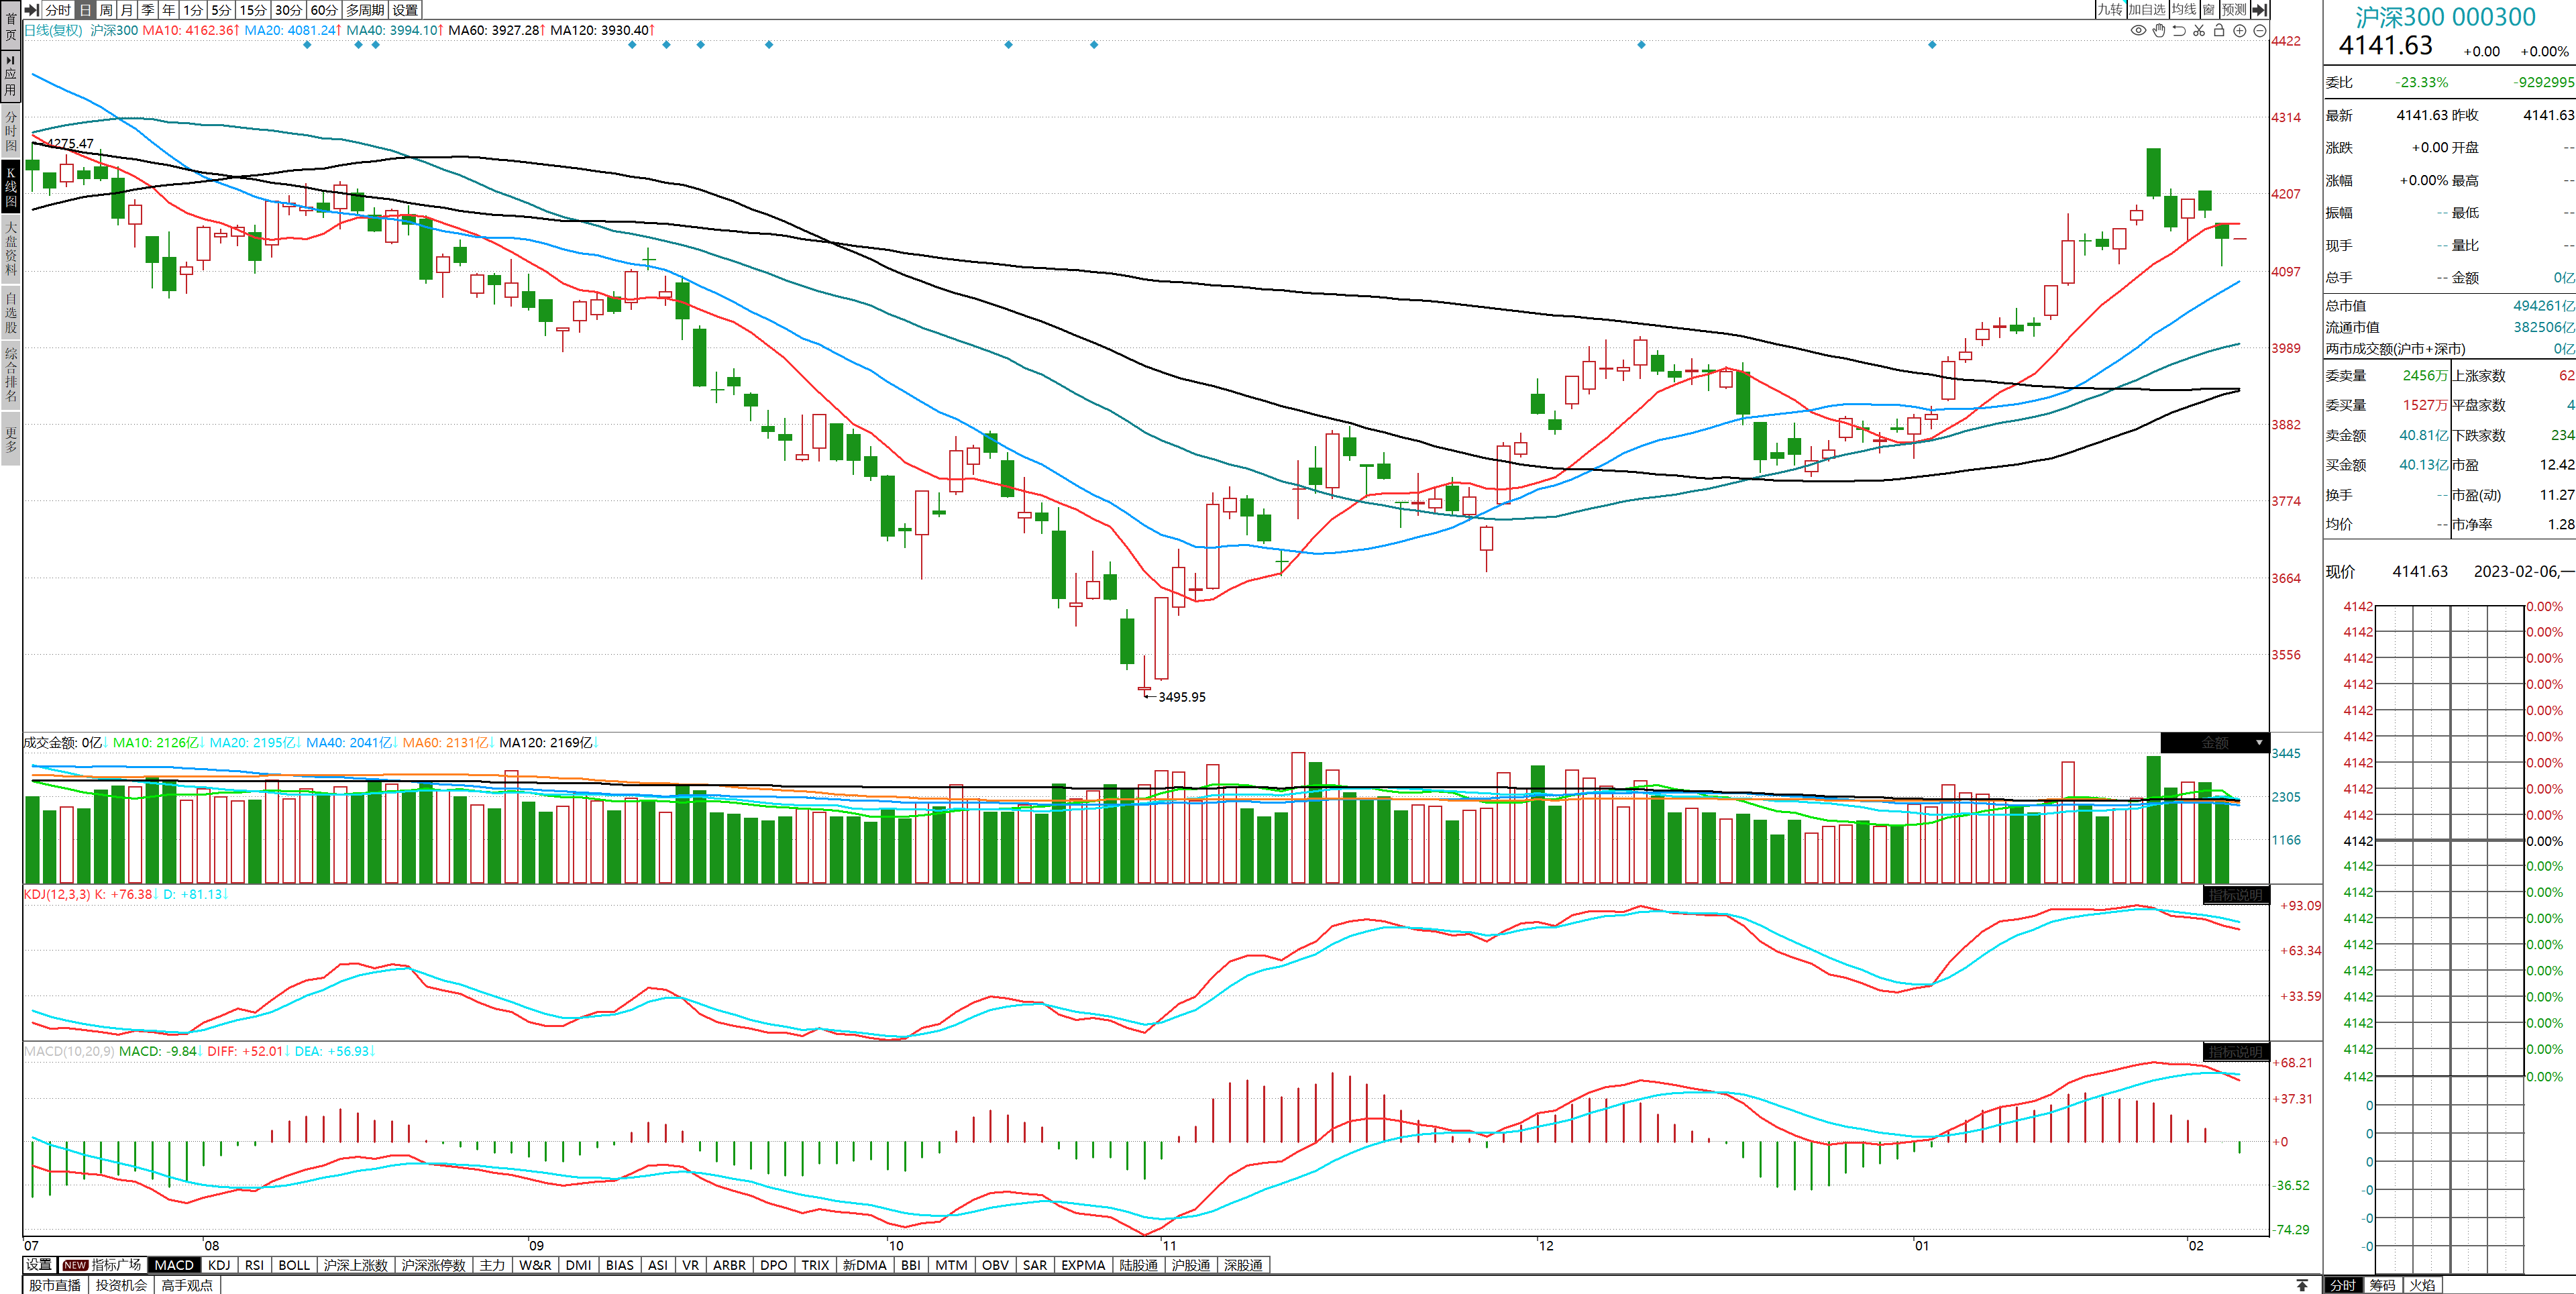Viewport: 2576px width, 1294px height.
Task: Click the scroll-to-top arrow in bottom bar
Action: [2302, 1285]
